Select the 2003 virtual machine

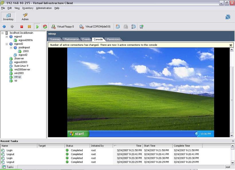(x=26, y=51)
